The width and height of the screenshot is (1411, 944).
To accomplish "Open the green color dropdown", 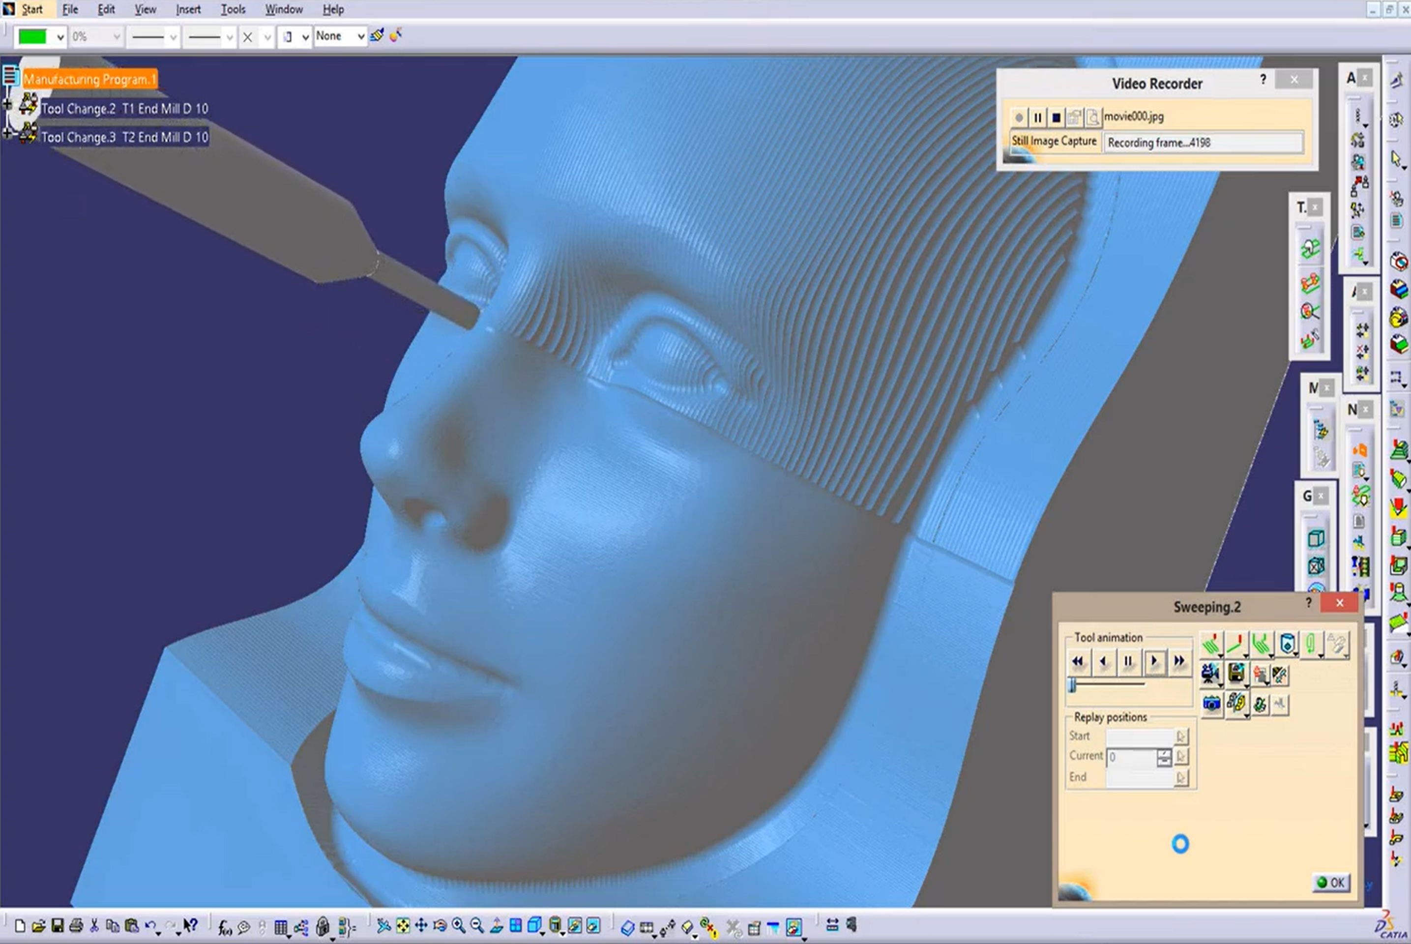I will tap(60, 37).
